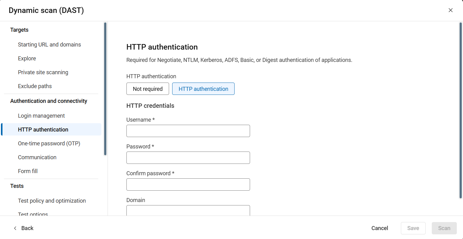Viewport: 463px width, 239px height.
Task: Open One-time password (OTP) settings
Action: (x=49, y=144)
